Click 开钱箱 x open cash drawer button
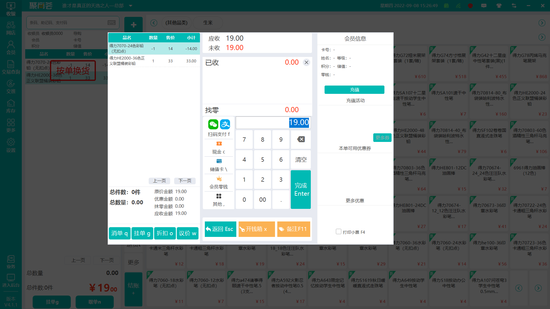550x309 pixels. [257, 229]
